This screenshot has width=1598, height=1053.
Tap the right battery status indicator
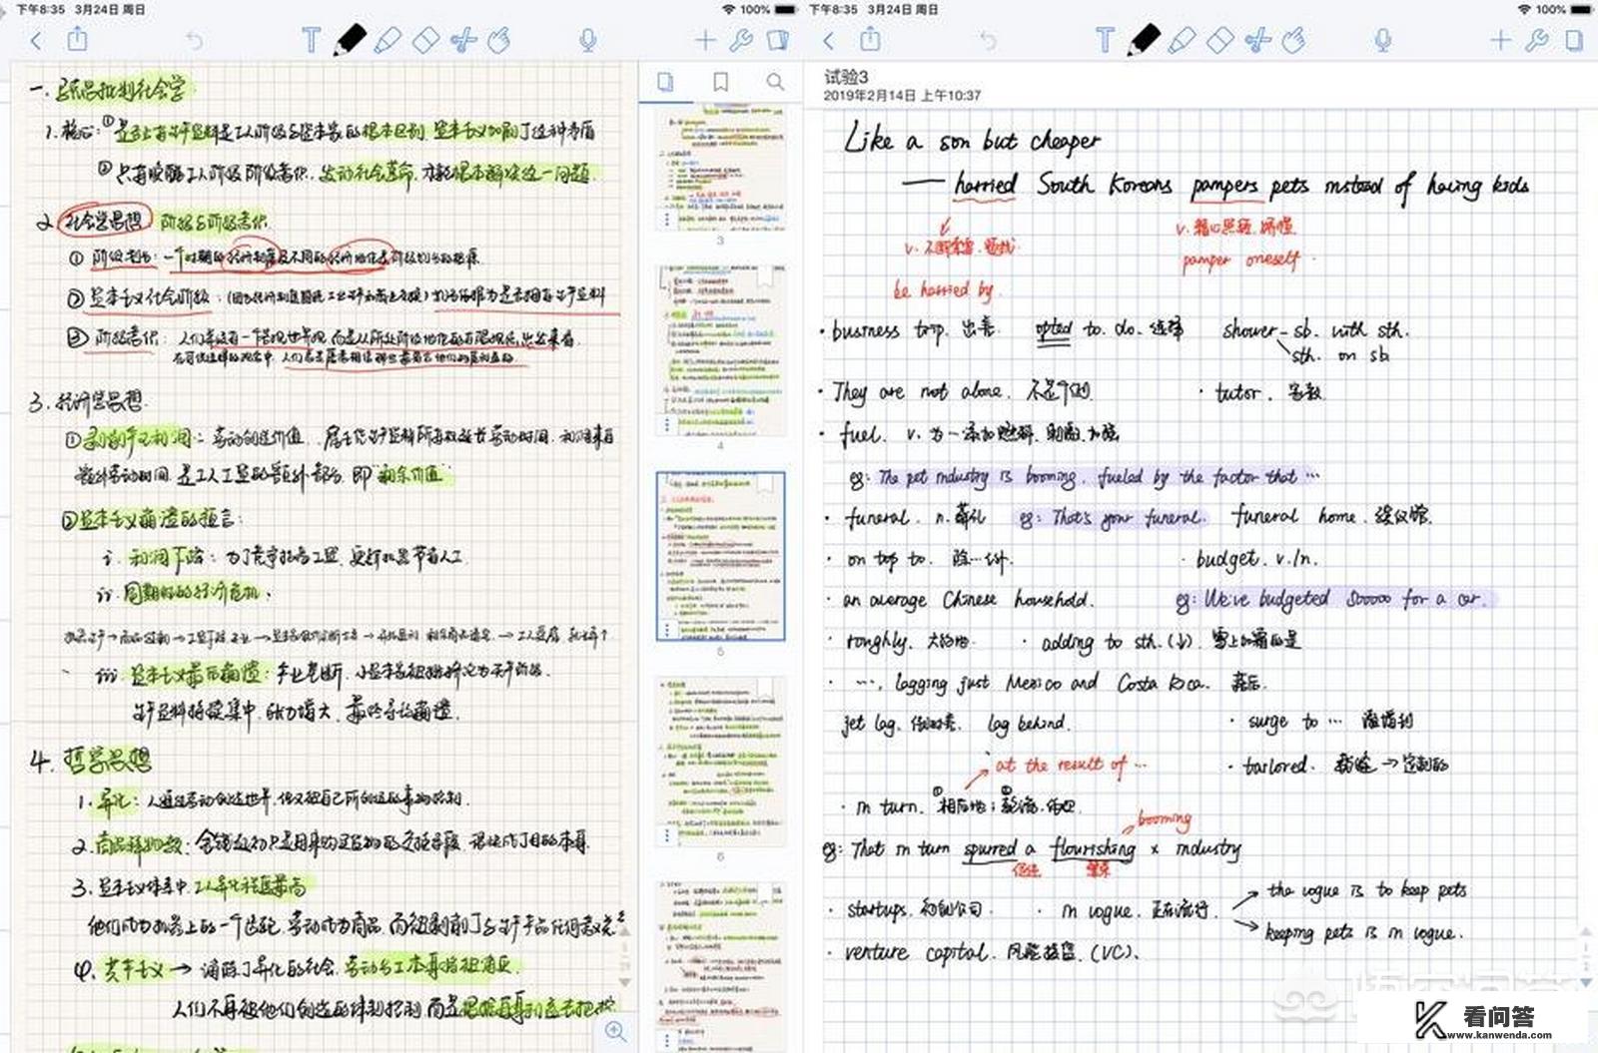coord(1580,9)
